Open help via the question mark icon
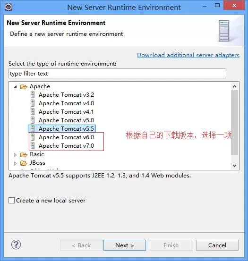The height and width of the screenshot is (261, 248). click(x=16, y=244)
